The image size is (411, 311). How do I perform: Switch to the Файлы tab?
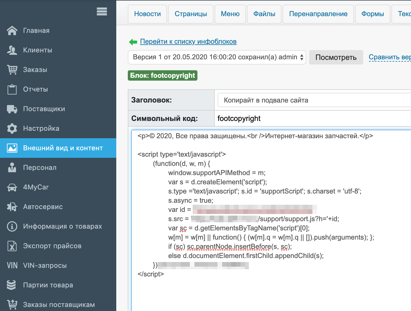coord(264,14)
